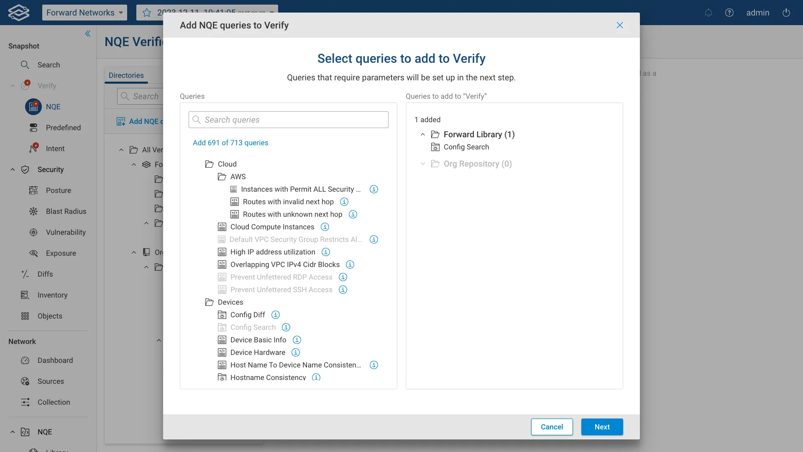Focus the Search queries input field
This screenshot has height=452, width=803.
click(x=288, y=120)
